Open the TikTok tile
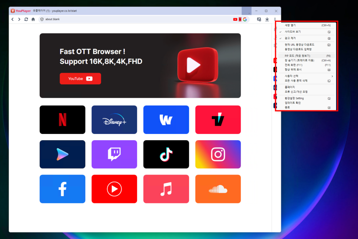The width and height of the screenshot is (358, 239). (166, 154)
